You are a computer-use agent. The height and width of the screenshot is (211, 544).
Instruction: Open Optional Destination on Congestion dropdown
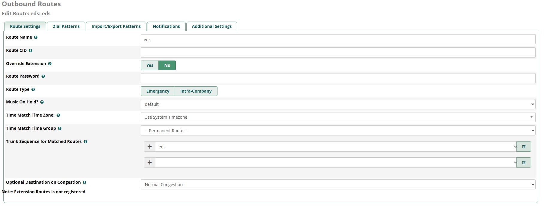[338, 185]
